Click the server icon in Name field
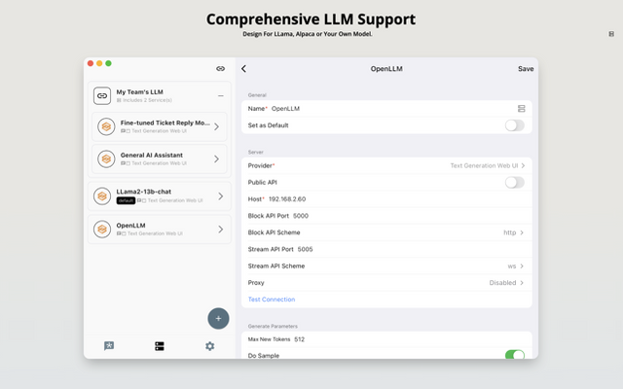Image resolution: width=623 pixels, height=389 pixels. pos(522,108)
